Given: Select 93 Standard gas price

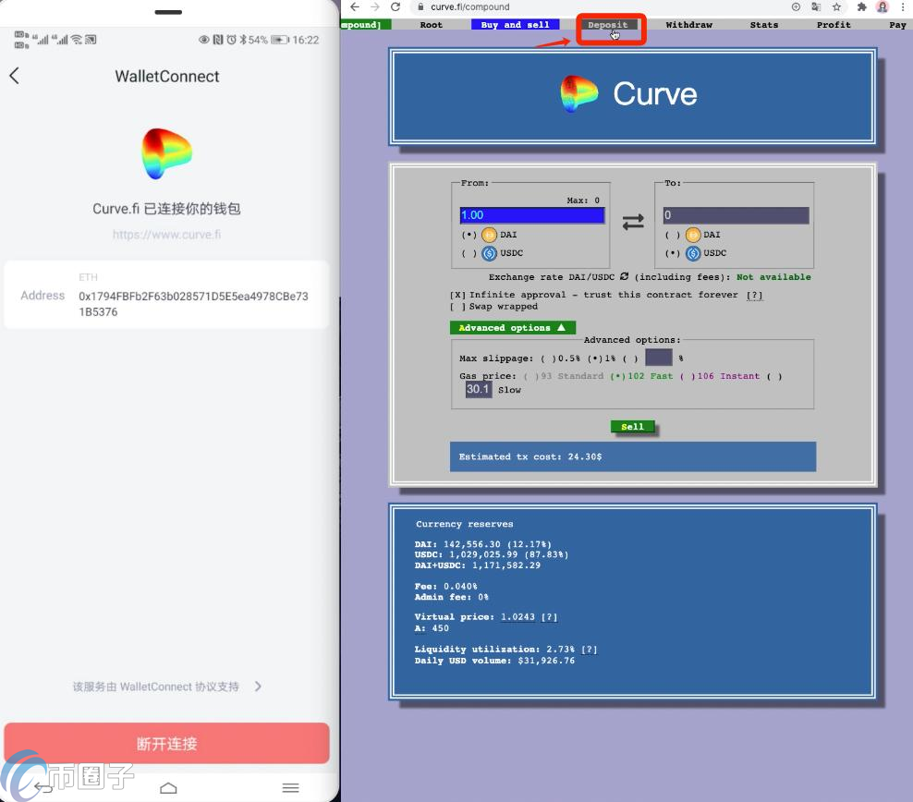Looking at the screenshot, I should pos(531,377).
